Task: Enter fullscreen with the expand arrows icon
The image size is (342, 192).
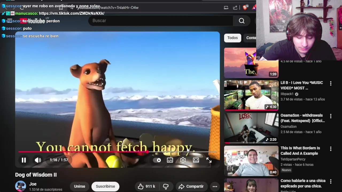Action: (x=209, y=160)
